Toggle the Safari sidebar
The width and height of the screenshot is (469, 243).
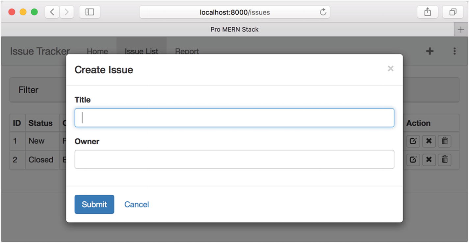(x=90, y=12)
